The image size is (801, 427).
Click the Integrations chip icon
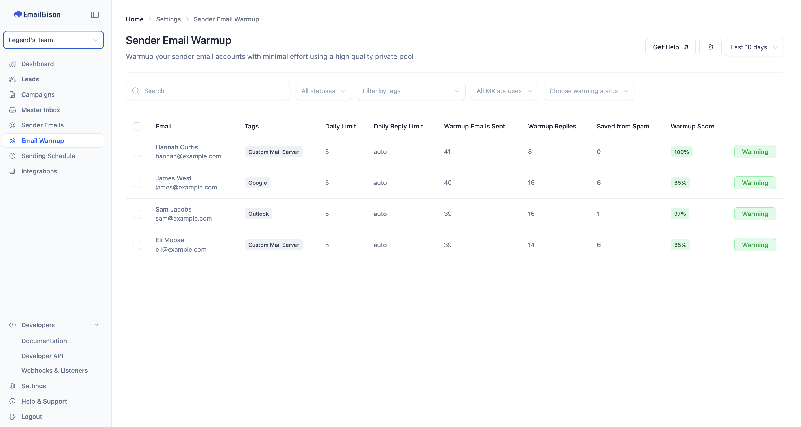click(x=12, y=171)
